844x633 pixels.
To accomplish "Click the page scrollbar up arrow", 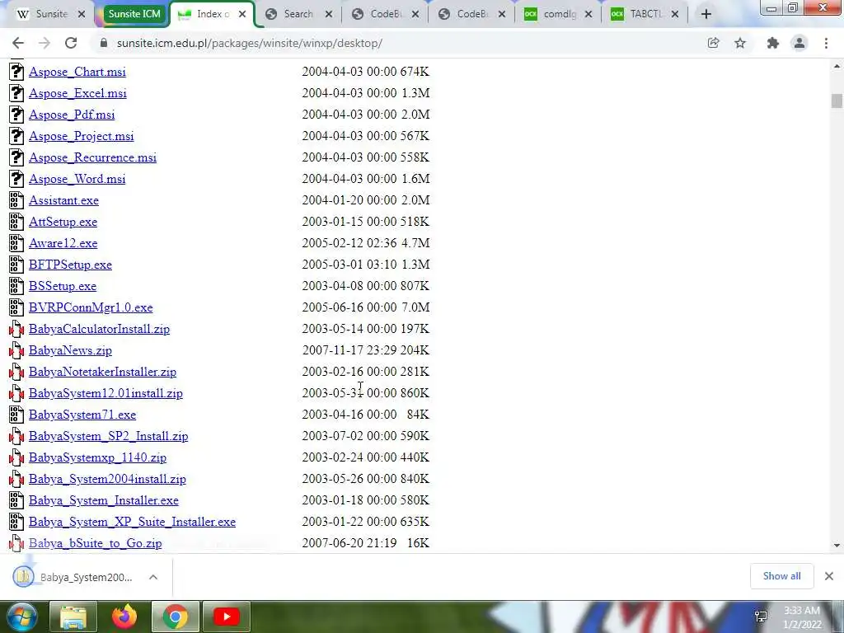I will tap(837, 66).
